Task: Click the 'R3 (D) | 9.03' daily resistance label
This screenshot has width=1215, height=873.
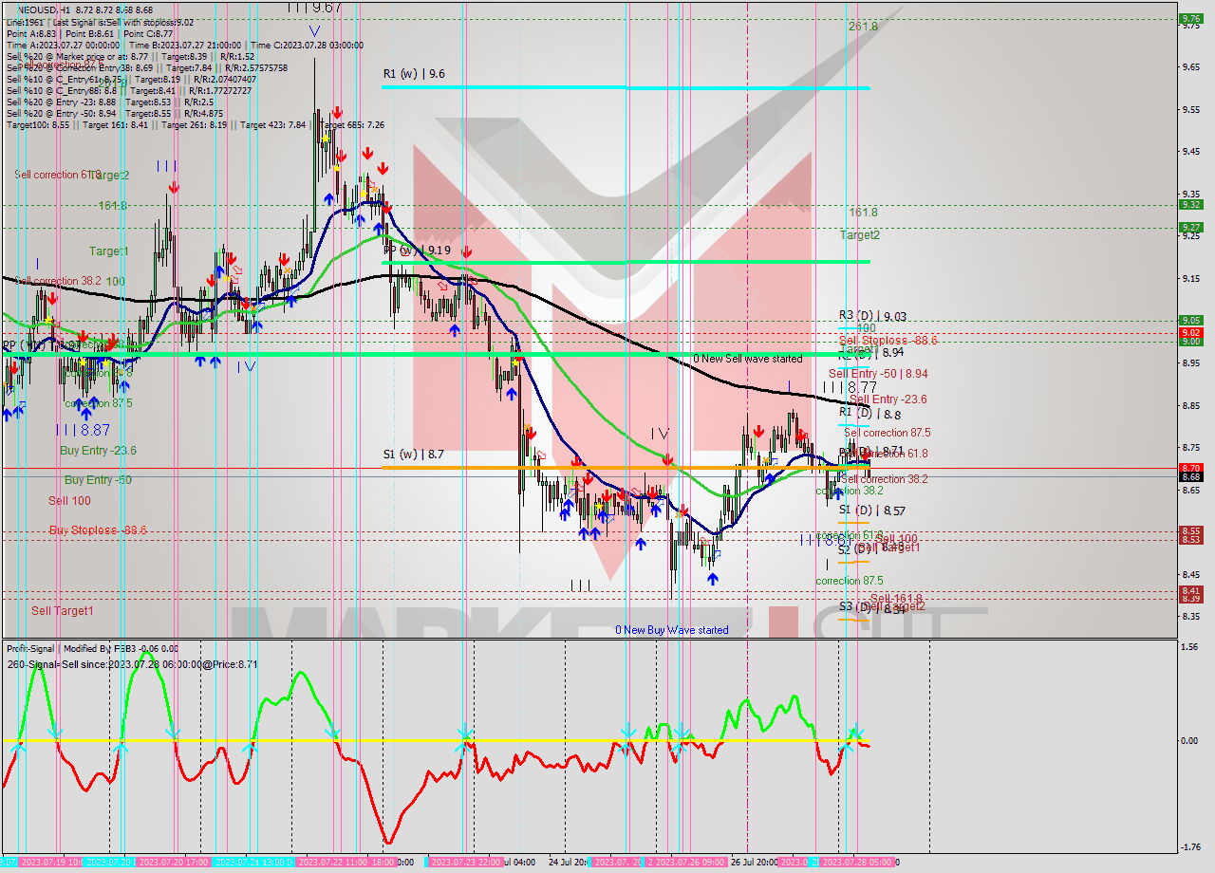Action: point(872,315)
